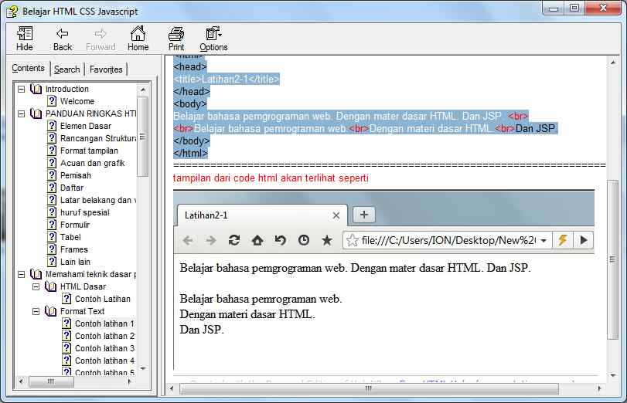This screenshot has height=403, width=627.
Task: Select the Introduction book icon
Action: [x=36, y=89]
